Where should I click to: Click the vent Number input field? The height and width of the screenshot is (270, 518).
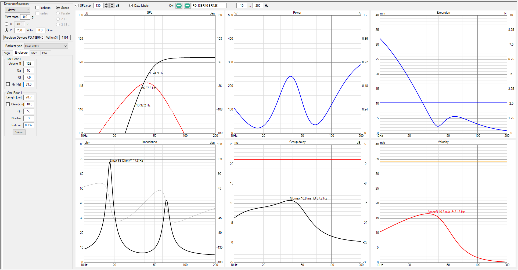pyautogui.click(x=29, y=118)
